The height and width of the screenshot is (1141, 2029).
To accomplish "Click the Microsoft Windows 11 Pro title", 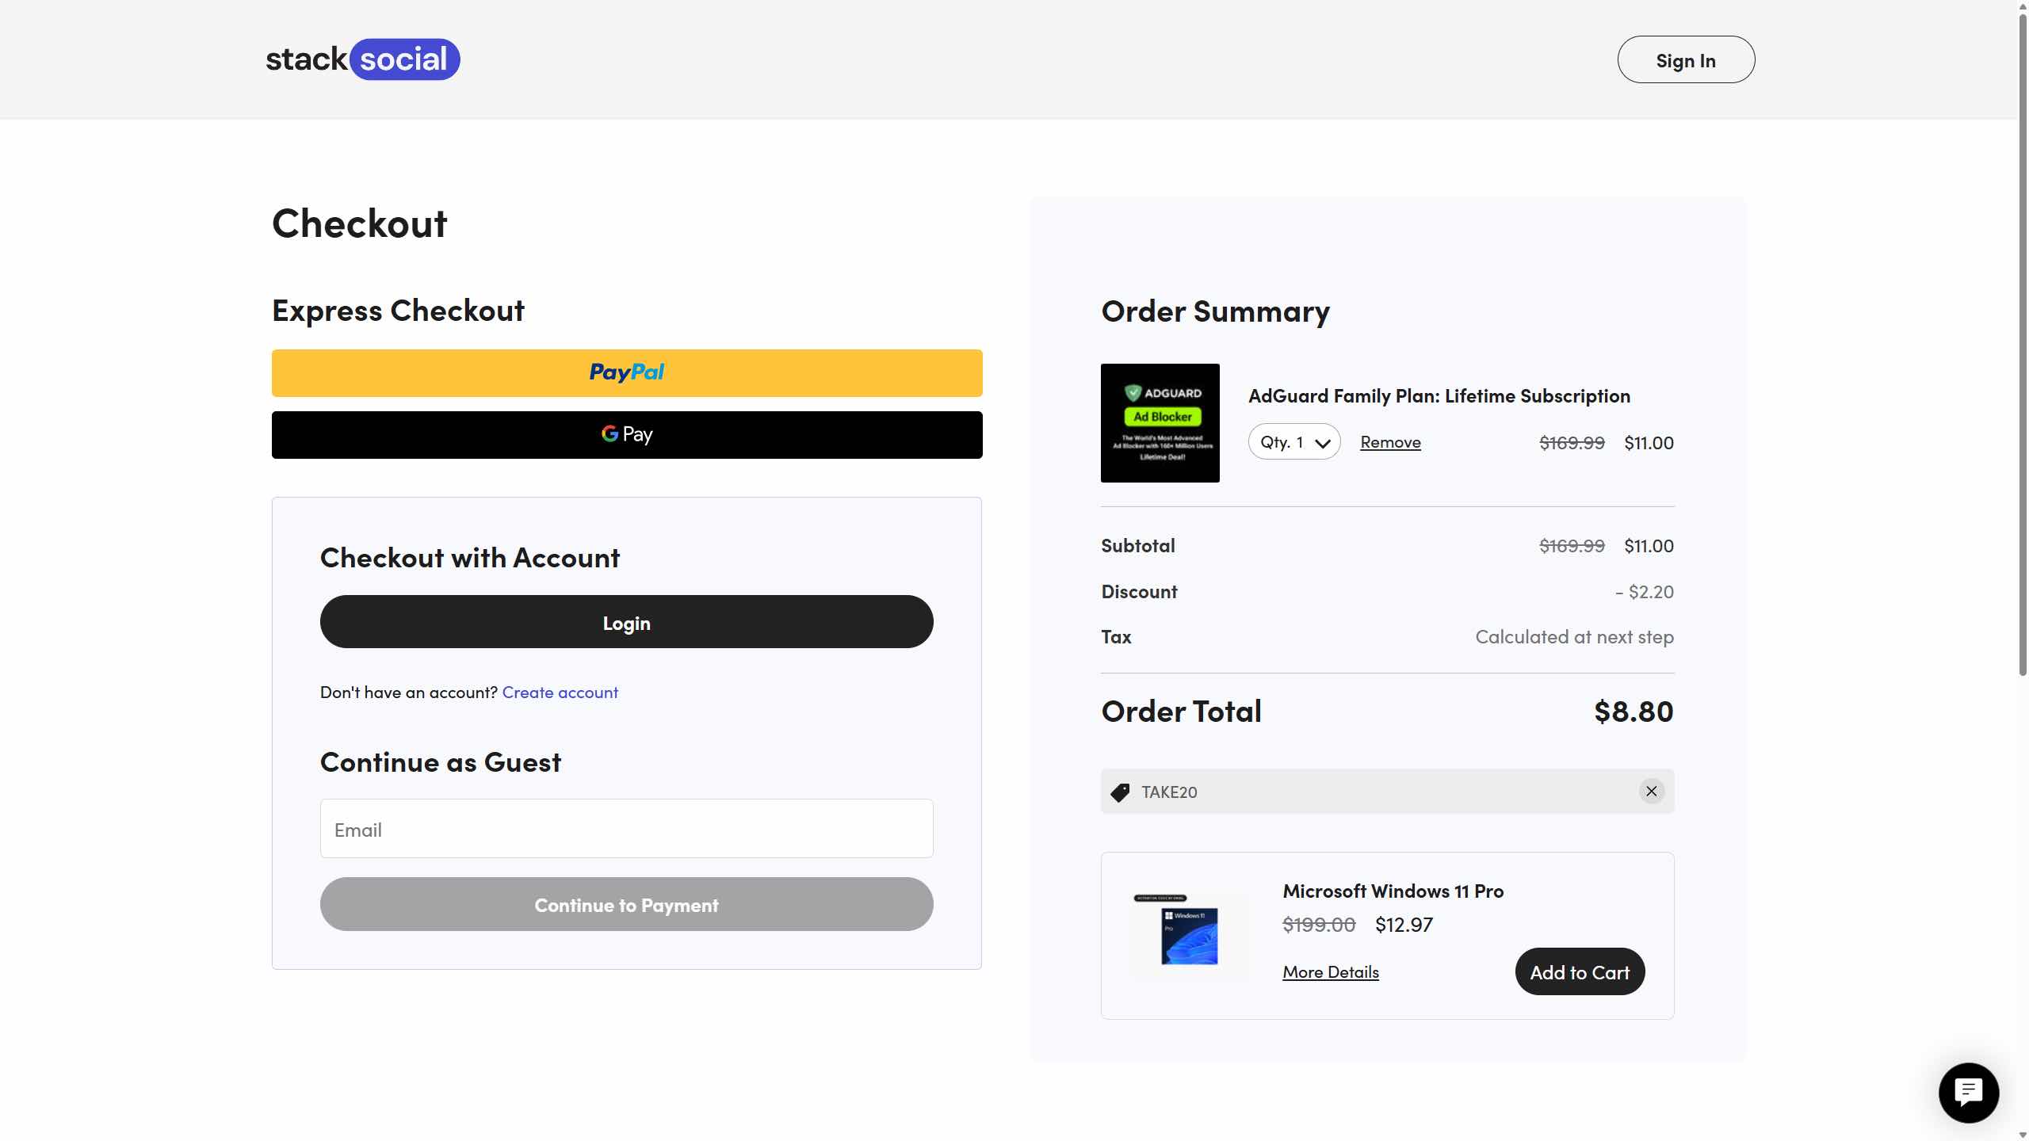I will (x=1393, y=891).
